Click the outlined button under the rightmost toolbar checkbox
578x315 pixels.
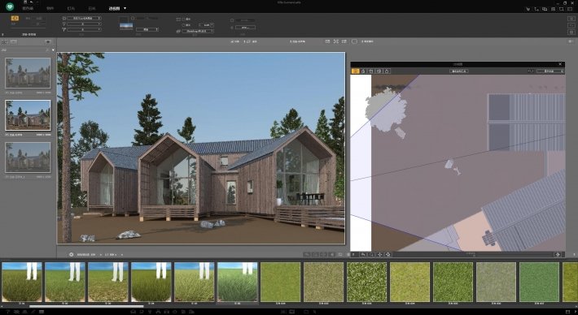click(x=245, y=28)
